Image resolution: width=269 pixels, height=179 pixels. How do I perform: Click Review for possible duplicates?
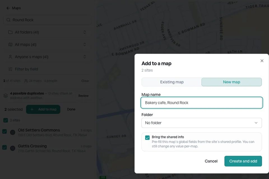(84, 96)
